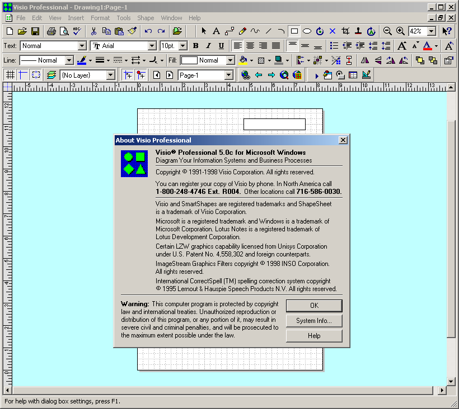
Task: Toggle bold text formatting
Action: 195,46
